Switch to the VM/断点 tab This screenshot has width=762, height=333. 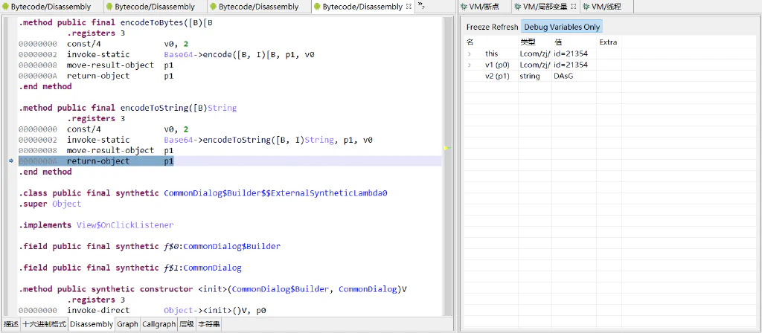click(x=484, y=7)
